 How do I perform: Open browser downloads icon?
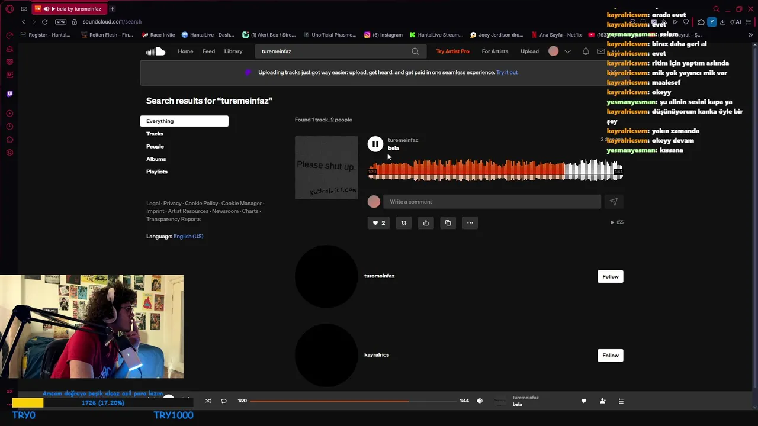pos(722,22)
